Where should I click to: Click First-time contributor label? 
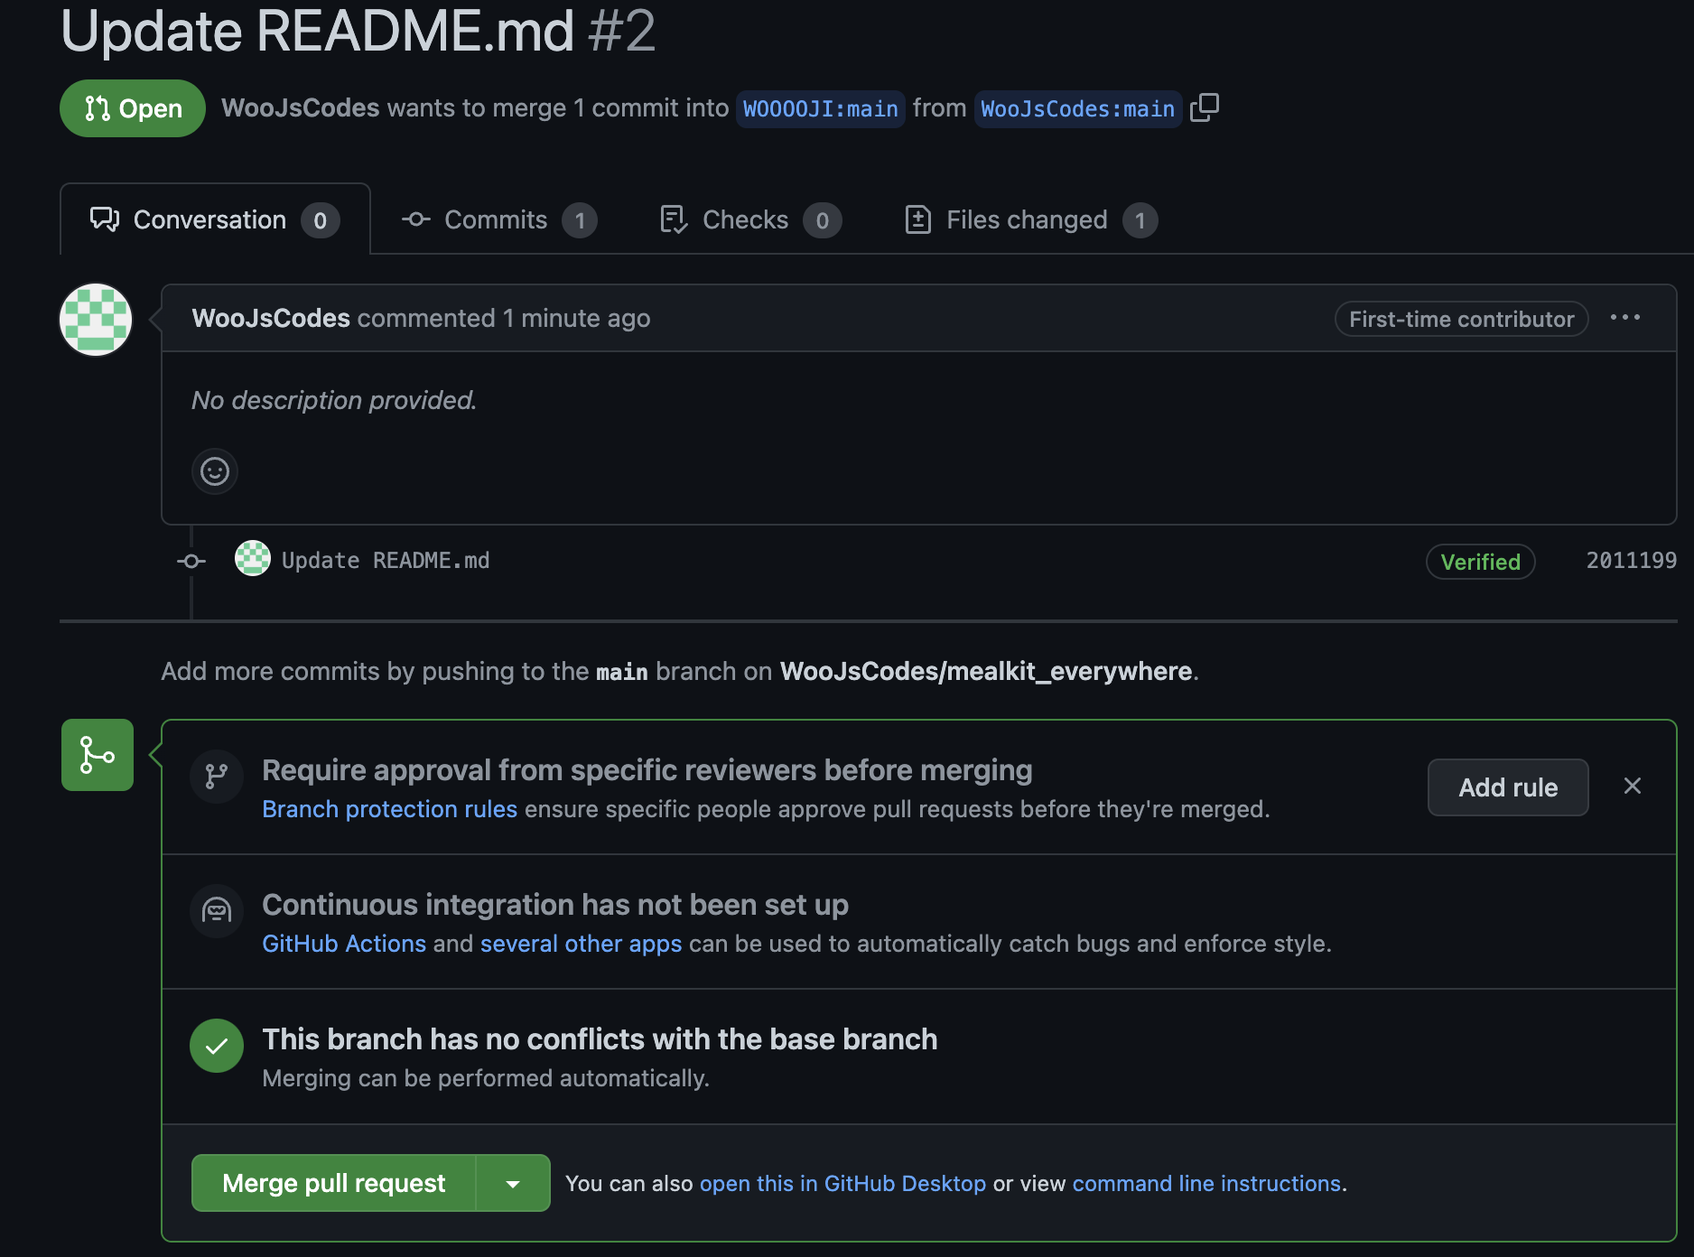[x=1461, y=319]
